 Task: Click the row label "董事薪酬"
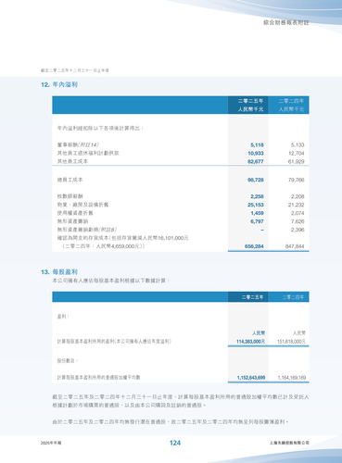(x=67, y=144)
